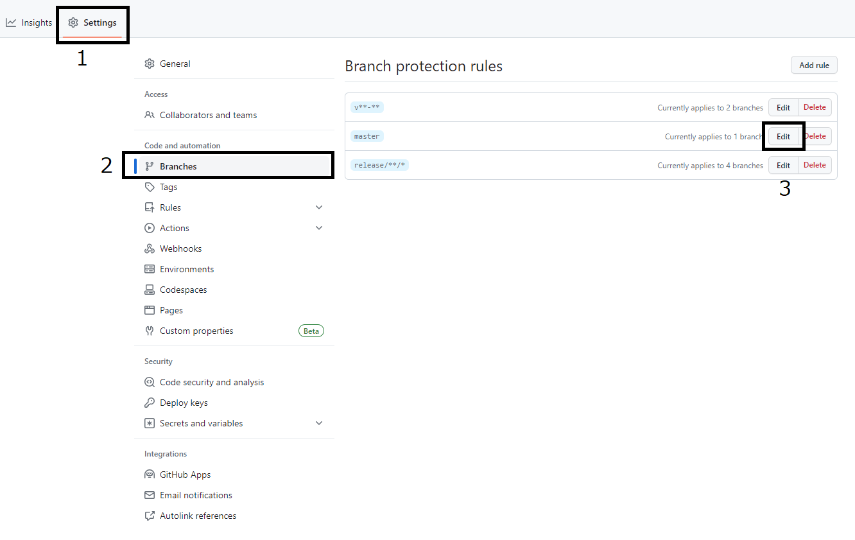Select the people icon next to Collaborators and teams

149,114
